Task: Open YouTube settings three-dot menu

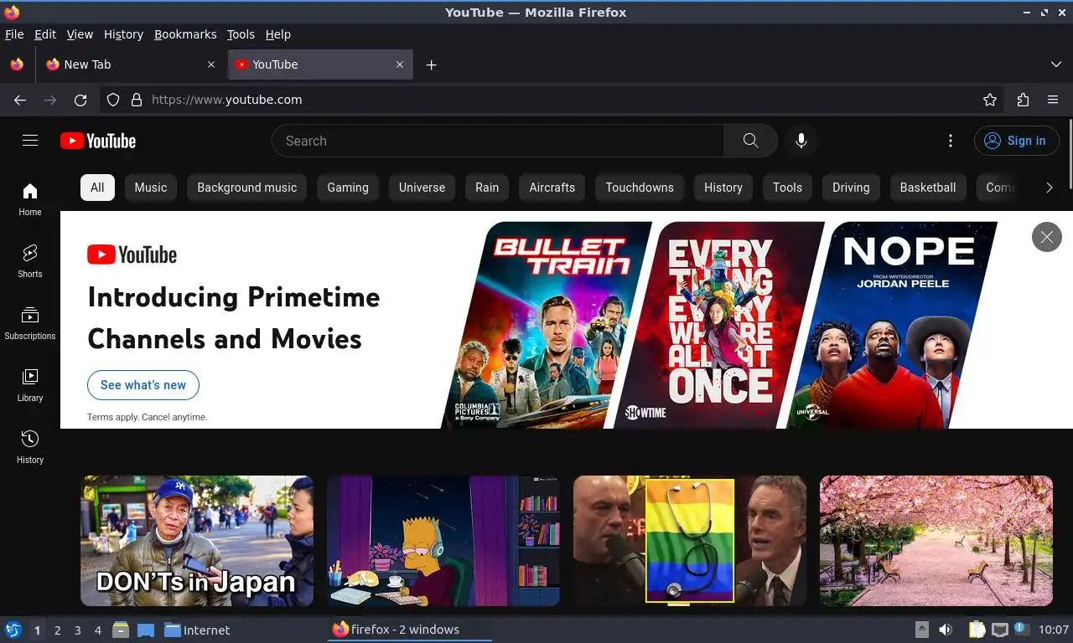Action: pyautogui.click(x=950, y=141)
